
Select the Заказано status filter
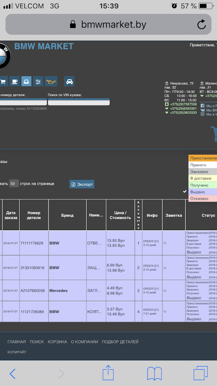tap(203, 172)
